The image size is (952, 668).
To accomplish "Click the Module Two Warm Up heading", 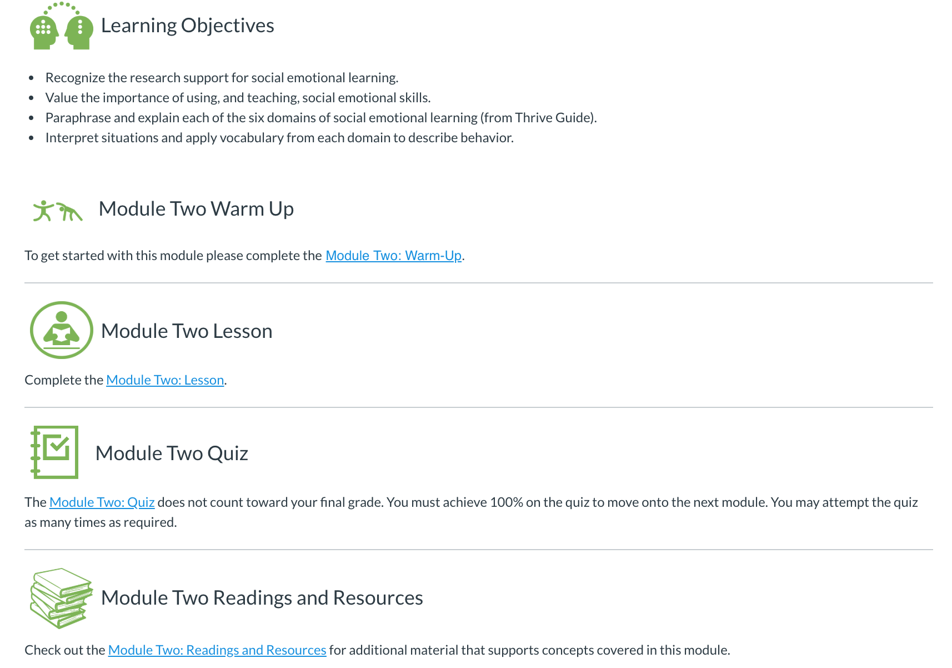I will pyautogui.click(x=196, y=209).
